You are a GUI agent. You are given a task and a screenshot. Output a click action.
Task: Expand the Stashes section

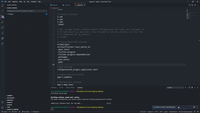click(x=9, y=105)
